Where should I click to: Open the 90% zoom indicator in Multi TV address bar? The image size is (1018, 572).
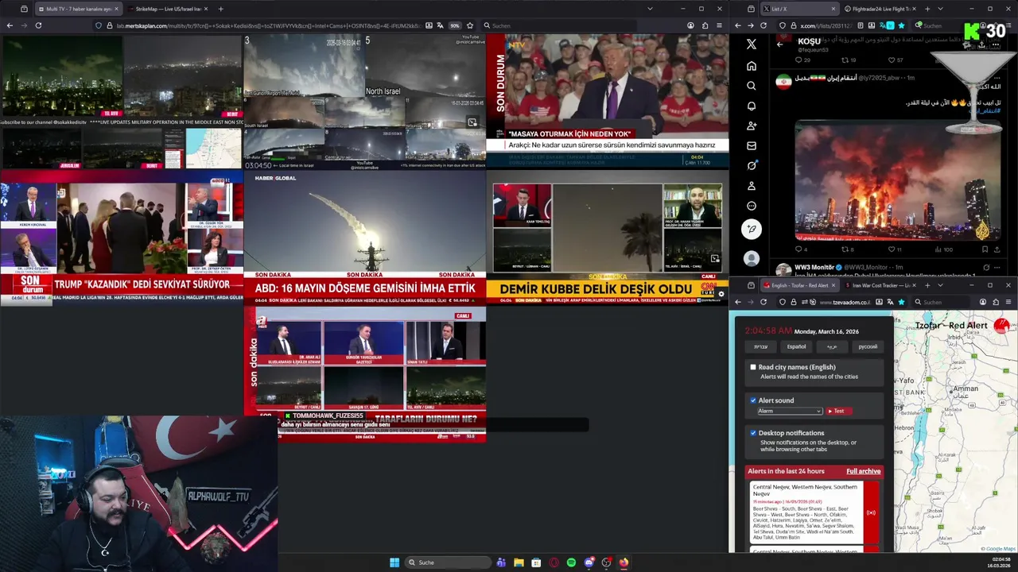(455, 25)
